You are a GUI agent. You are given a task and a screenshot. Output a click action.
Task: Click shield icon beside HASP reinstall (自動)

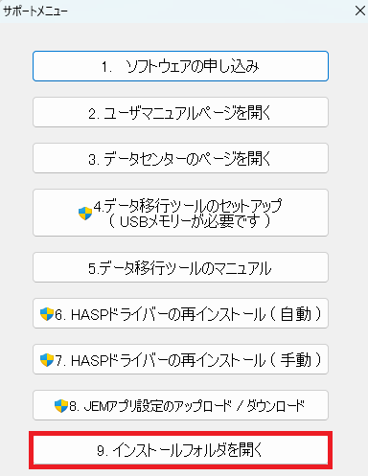pyautogui.click(x=47, y=314)
